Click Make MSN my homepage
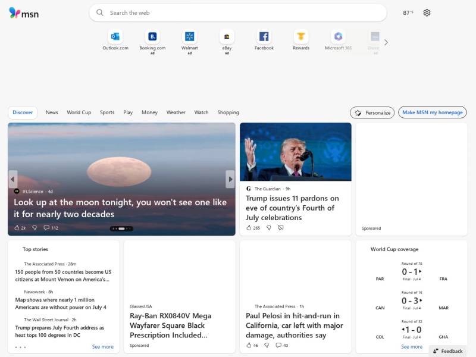476x357 pixels. (x=433, y=112)
